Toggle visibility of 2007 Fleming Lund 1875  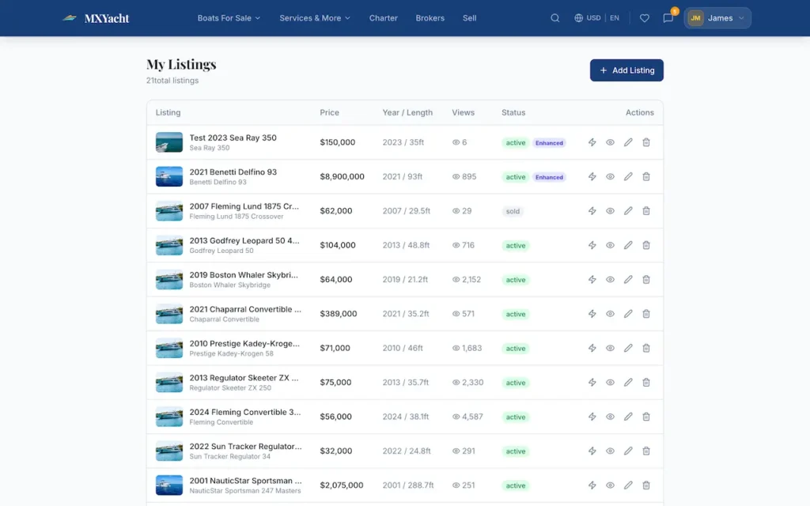click(x=610, y=210)
